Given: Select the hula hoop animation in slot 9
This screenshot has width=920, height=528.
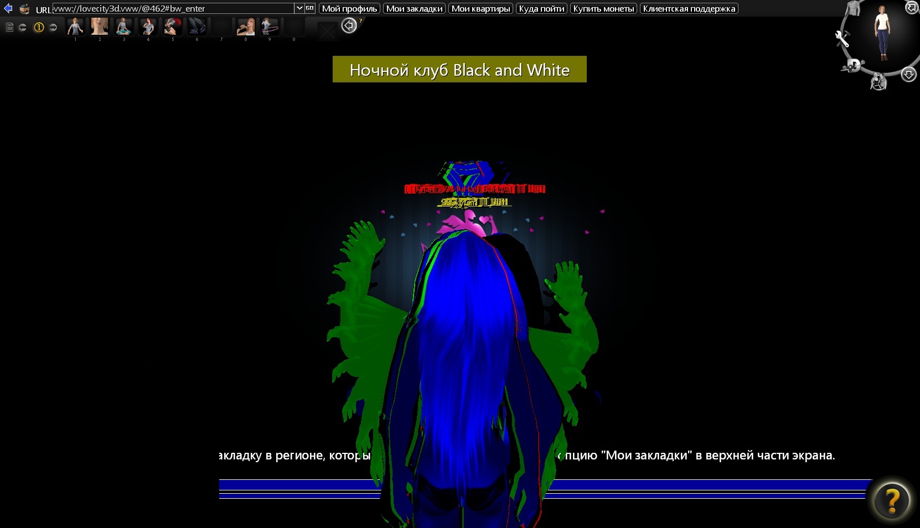Looking at the screenshot, I should point(270,27).
